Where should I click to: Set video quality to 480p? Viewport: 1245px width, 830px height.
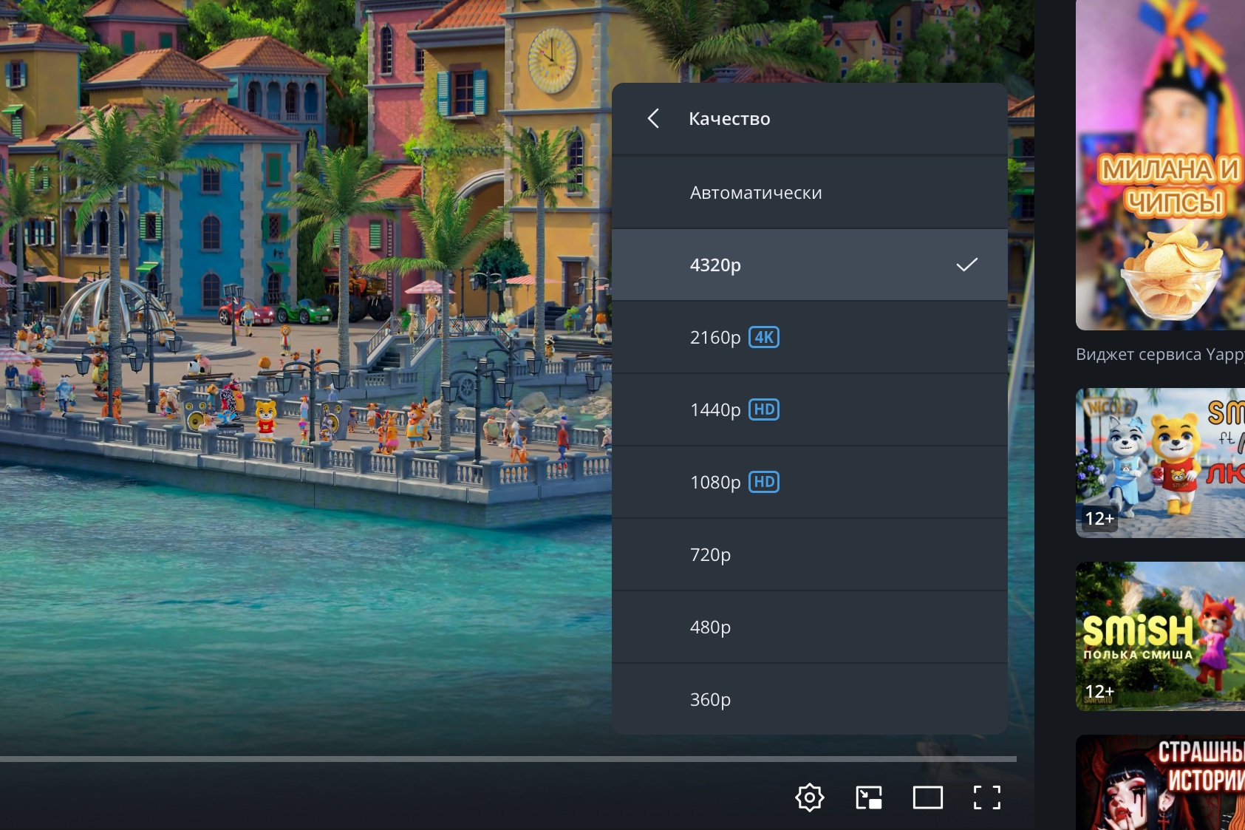tap(810, 627)
